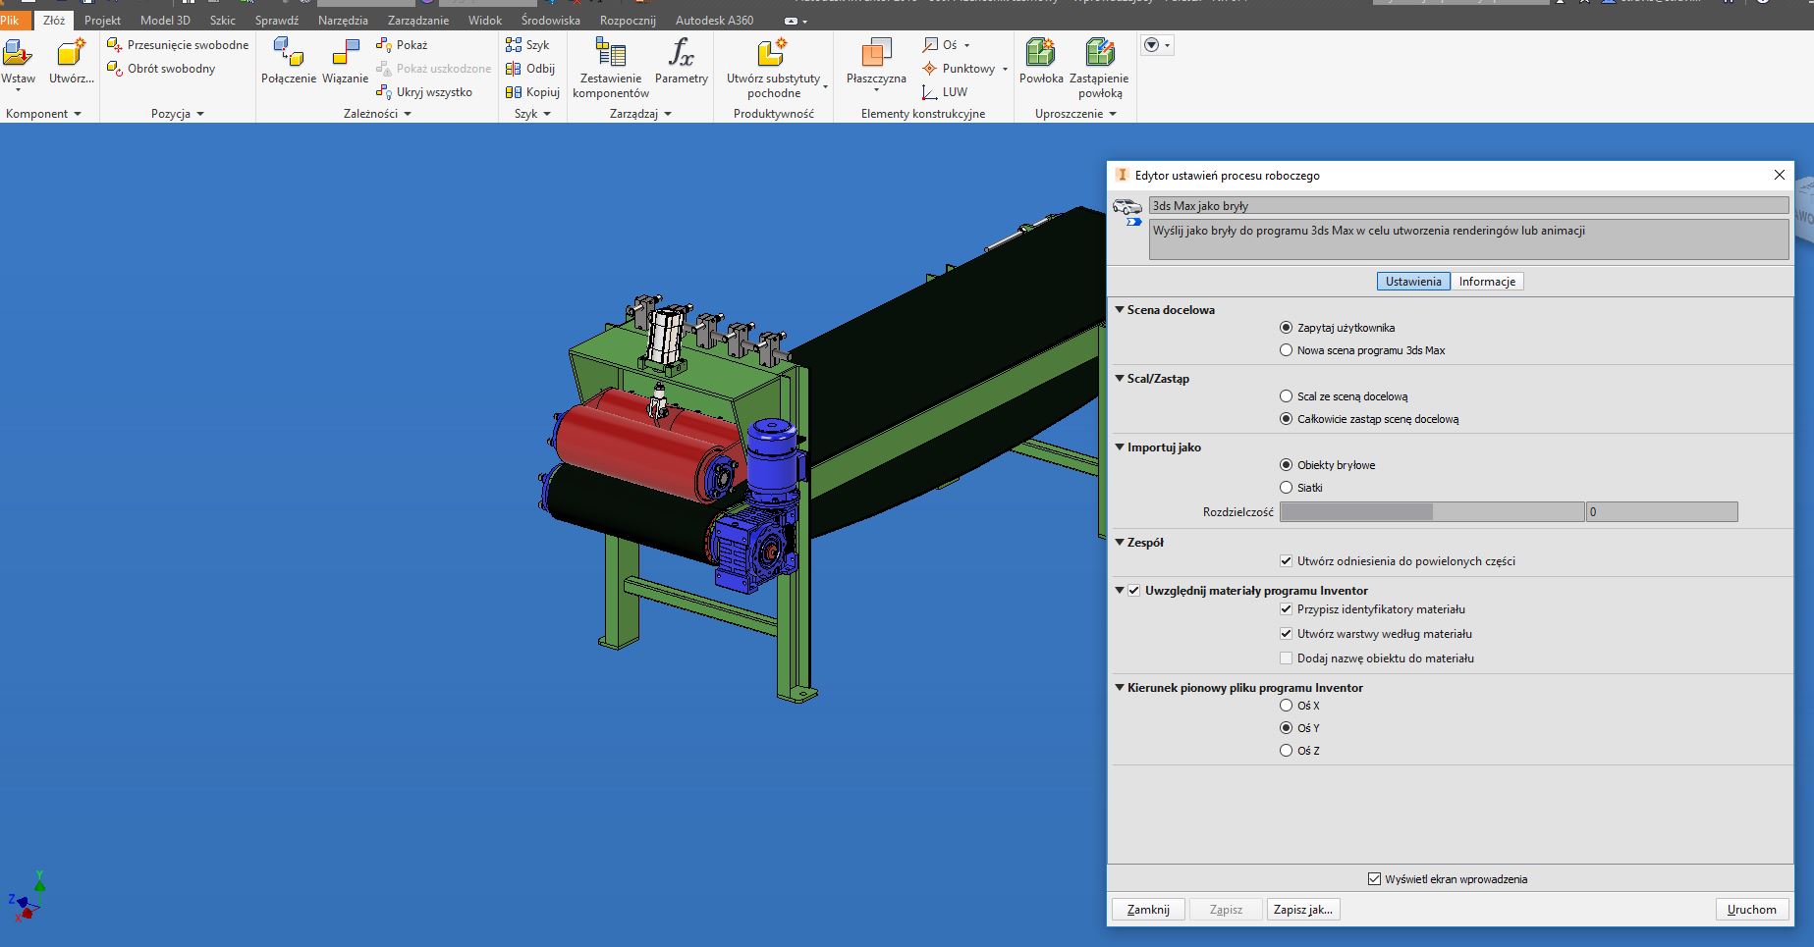The width and height of the screenshot is (1814, 947).
Task: Click Ukryj wszystko icon
Action: pyautogui.click(x=384, y=92)
